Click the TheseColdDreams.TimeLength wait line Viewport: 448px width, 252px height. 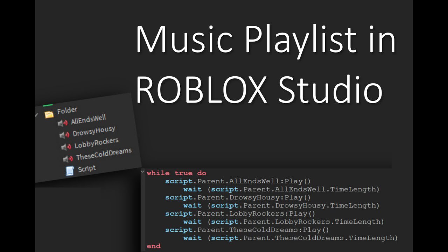pyautogui.click(x=290, y=238)
